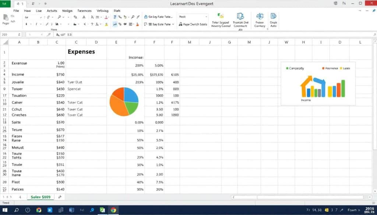
Task: Click the Paste clipboard icon
Action: pos(6,18)
